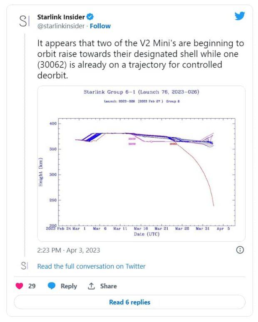This screenshot has height=322, width=258.
Task: Click the share upload arrow icon
Action: point(91,286)
